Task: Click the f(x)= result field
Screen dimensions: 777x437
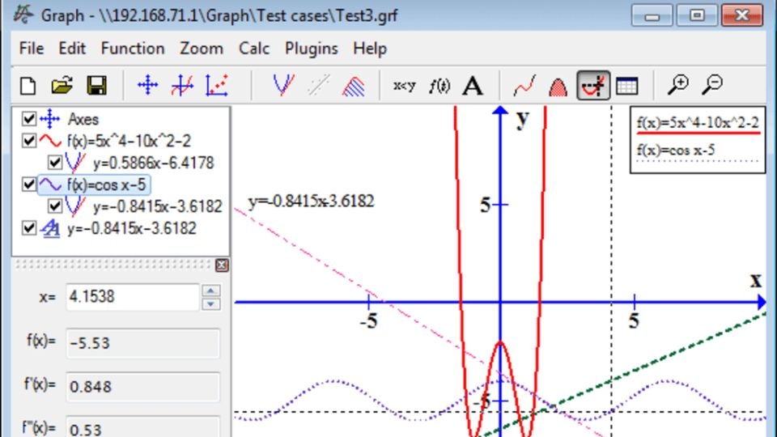Action: (x=142, y=342)
